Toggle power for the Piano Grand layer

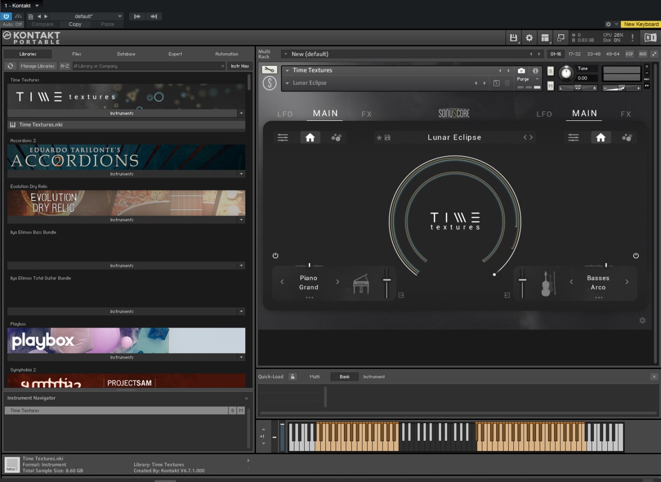275,256
